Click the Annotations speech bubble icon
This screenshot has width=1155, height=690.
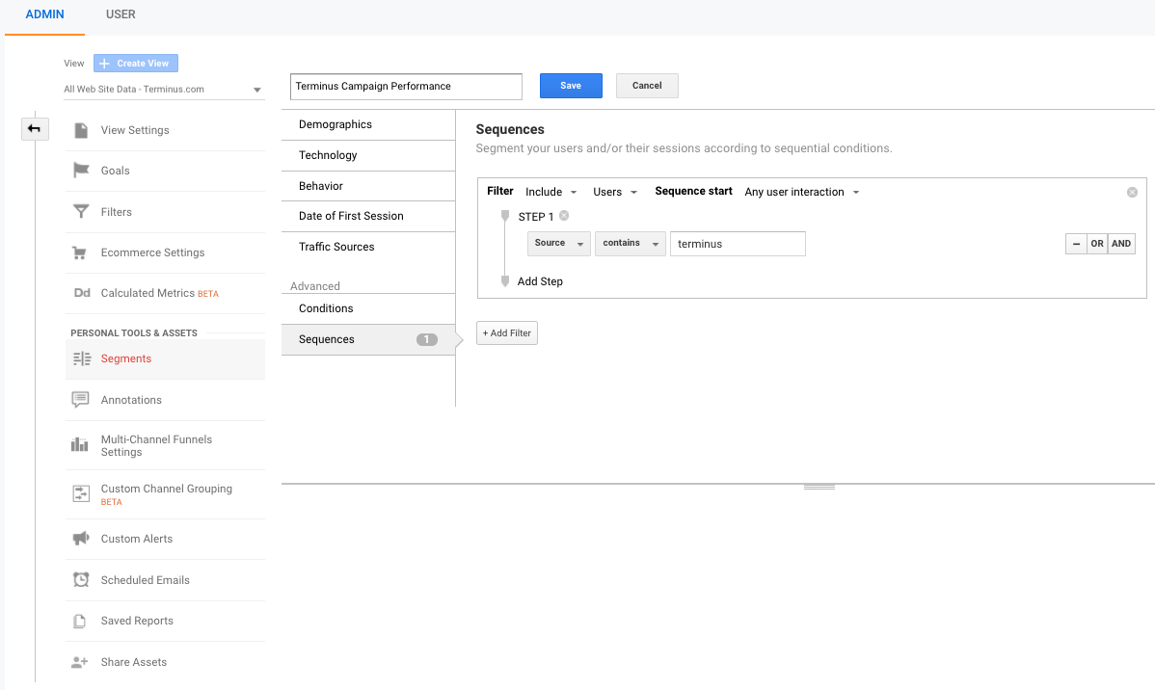pos(80,400)
